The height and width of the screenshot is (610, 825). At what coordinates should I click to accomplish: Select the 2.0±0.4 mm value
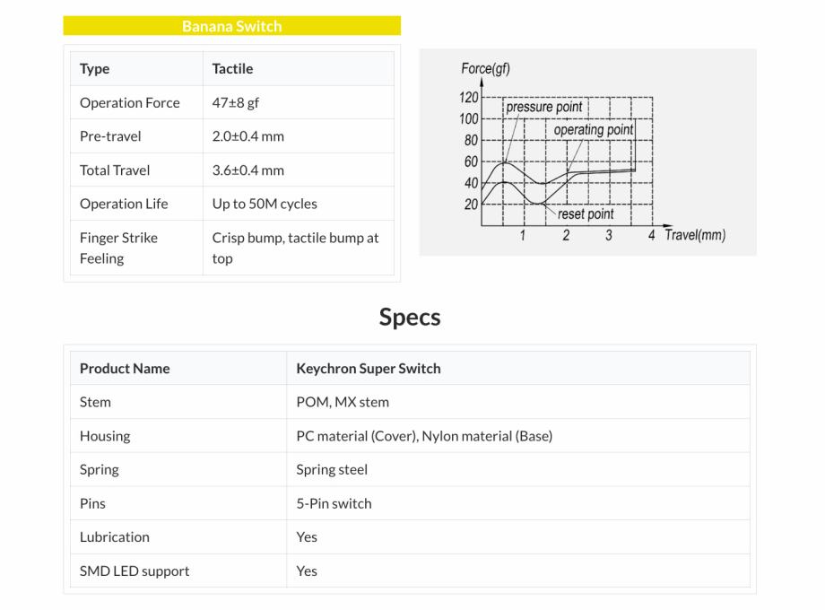pyautogui.click(x=248, y=136)
